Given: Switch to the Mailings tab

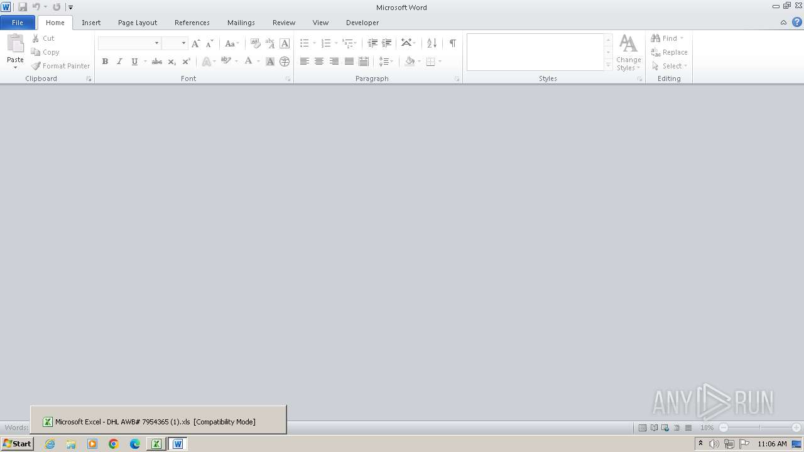Looking at the screenshot, I should coord(241,23).
